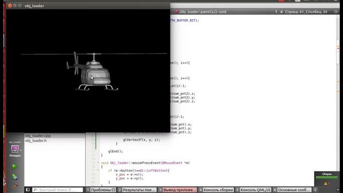
Task: Open the Консоль QML/JS tab
Action: 253,190
